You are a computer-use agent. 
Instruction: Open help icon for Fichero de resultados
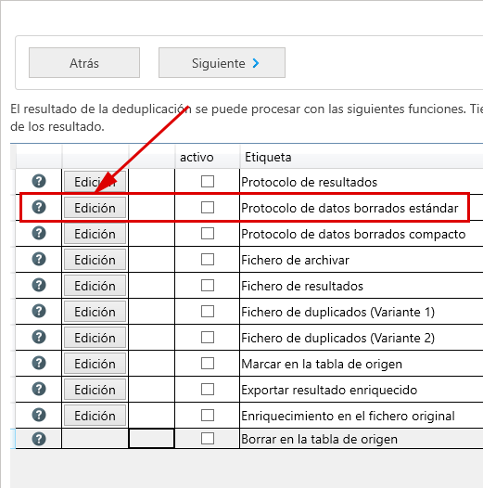tap(39, 285)
